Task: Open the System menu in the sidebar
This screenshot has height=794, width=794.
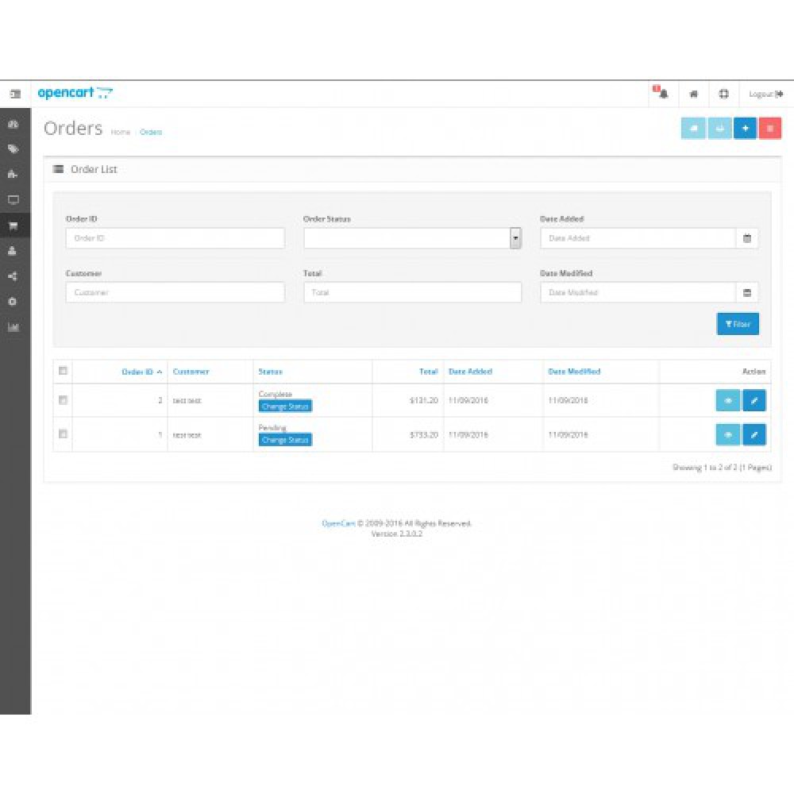Action: point(13,302)
